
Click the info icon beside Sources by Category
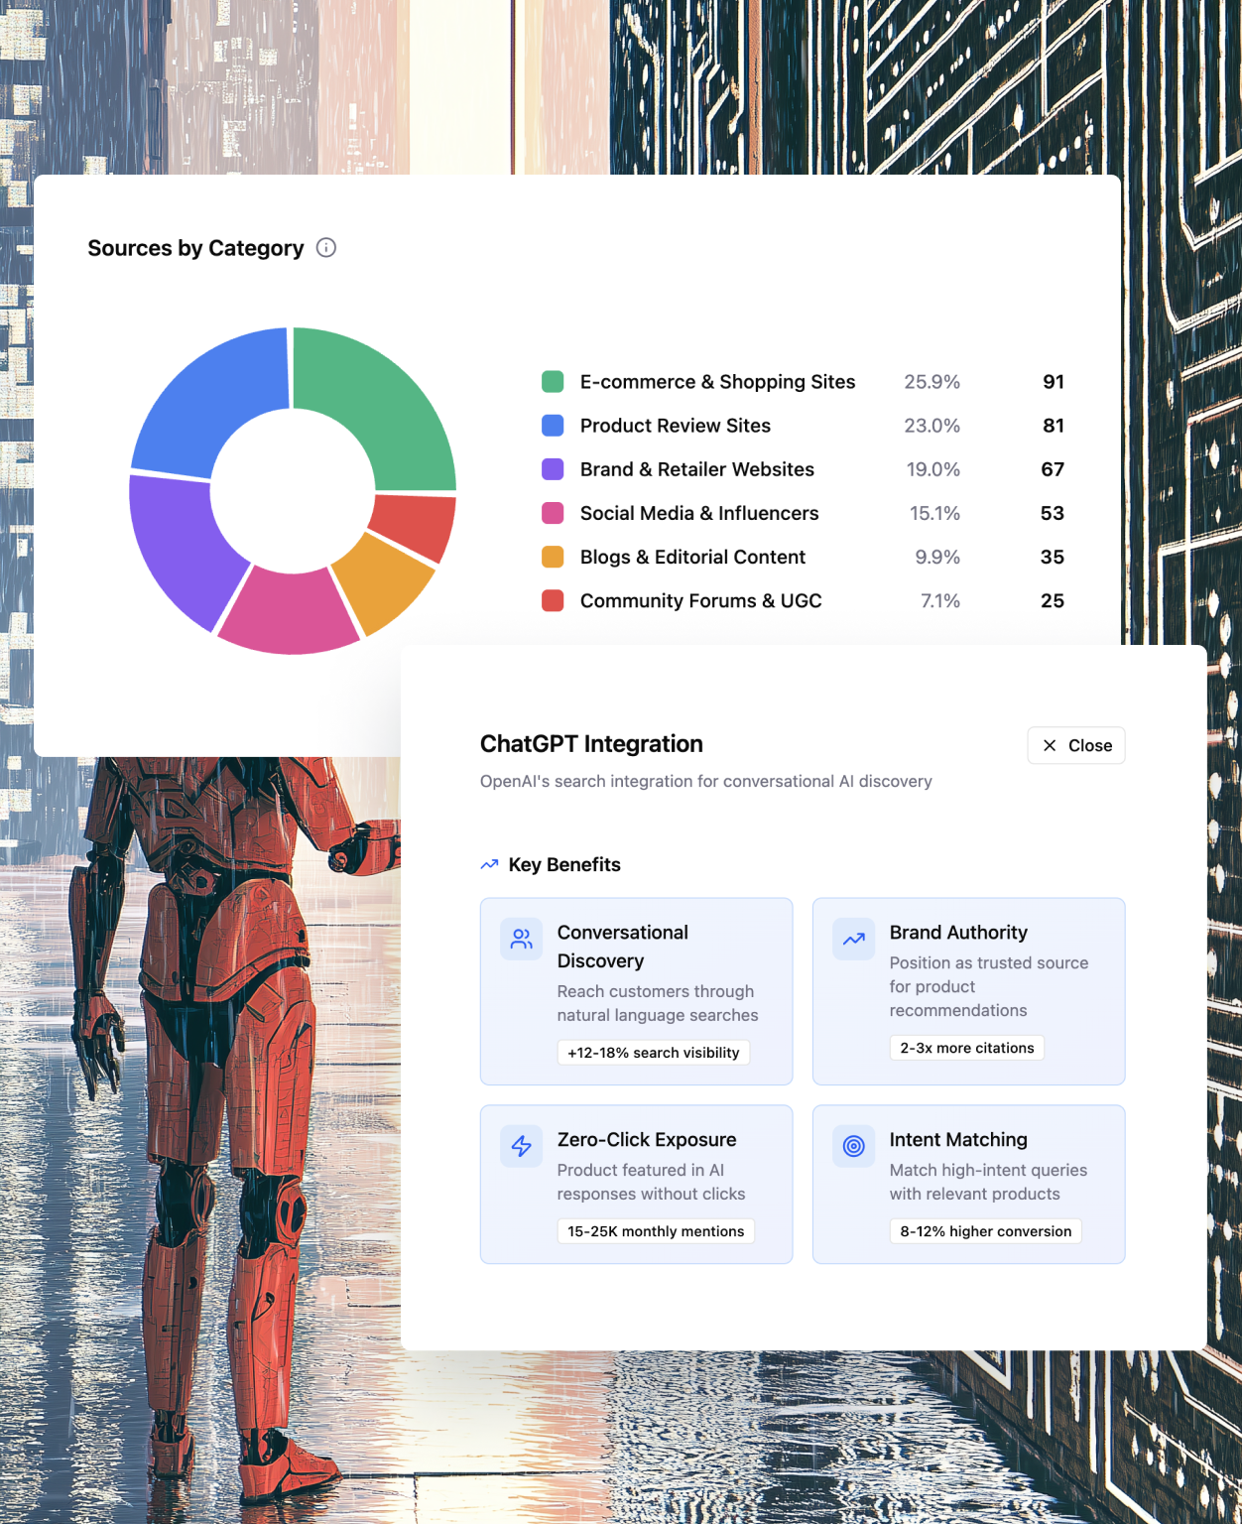tap(325, 248)
